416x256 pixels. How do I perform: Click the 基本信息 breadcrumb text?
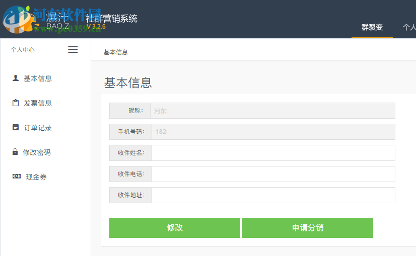[116, 52]
